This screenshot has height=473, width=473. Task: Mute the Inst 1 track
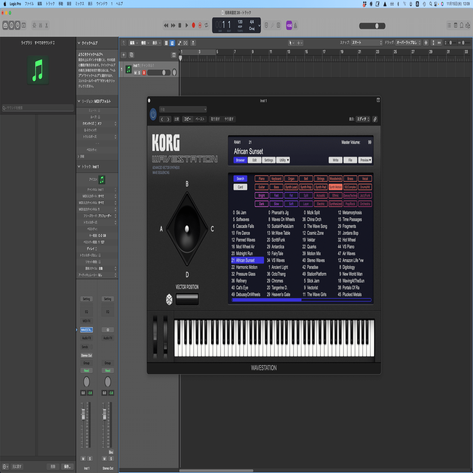(135, 73)
